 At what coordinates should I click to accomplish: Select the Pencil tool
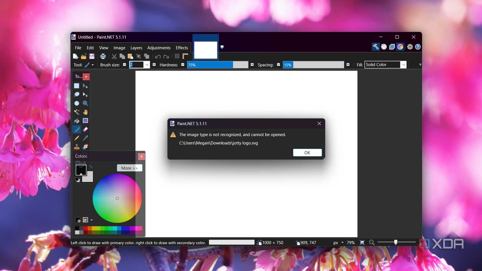tap(77, 138)
